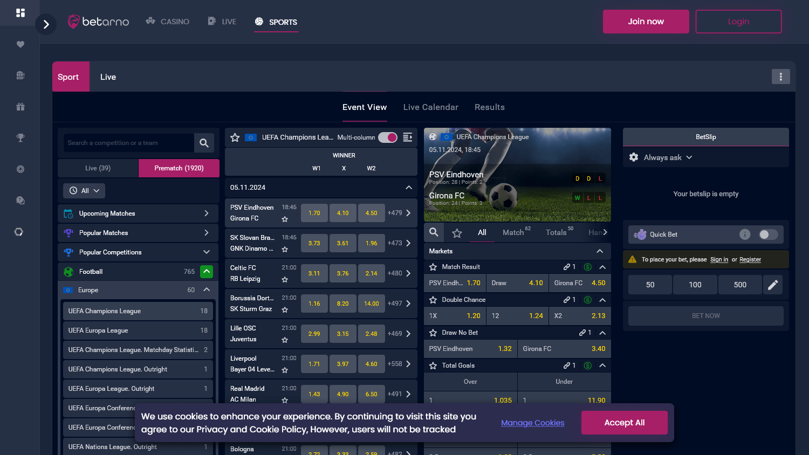Expand Upcoming Matches
809x455 pixels.
[x=138, y=213]
